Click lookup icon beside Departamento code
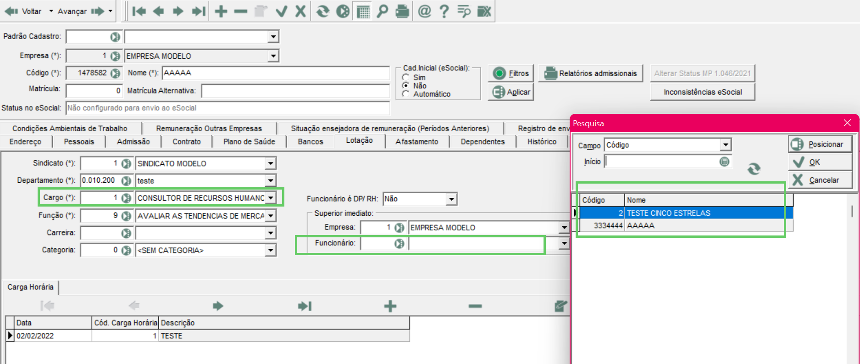 point(126,181)
